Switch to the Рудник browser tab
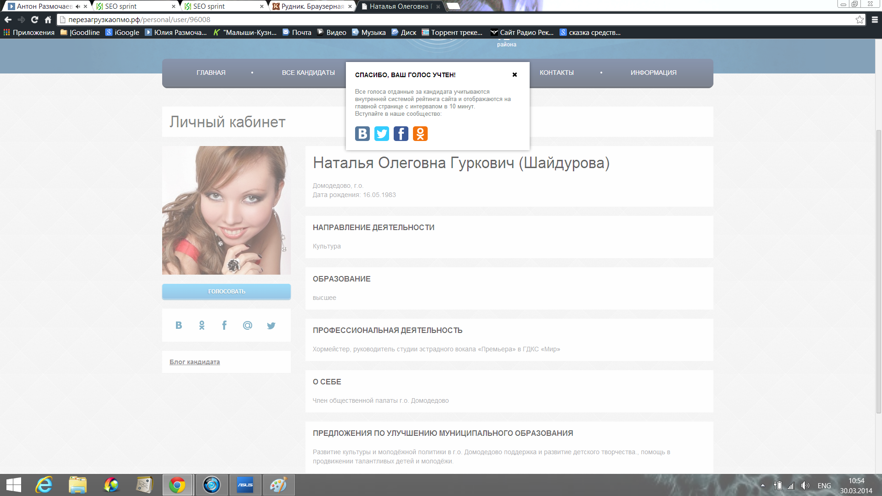Image resolution: width=882 pixels, height=496 pixels. (311, 6)
